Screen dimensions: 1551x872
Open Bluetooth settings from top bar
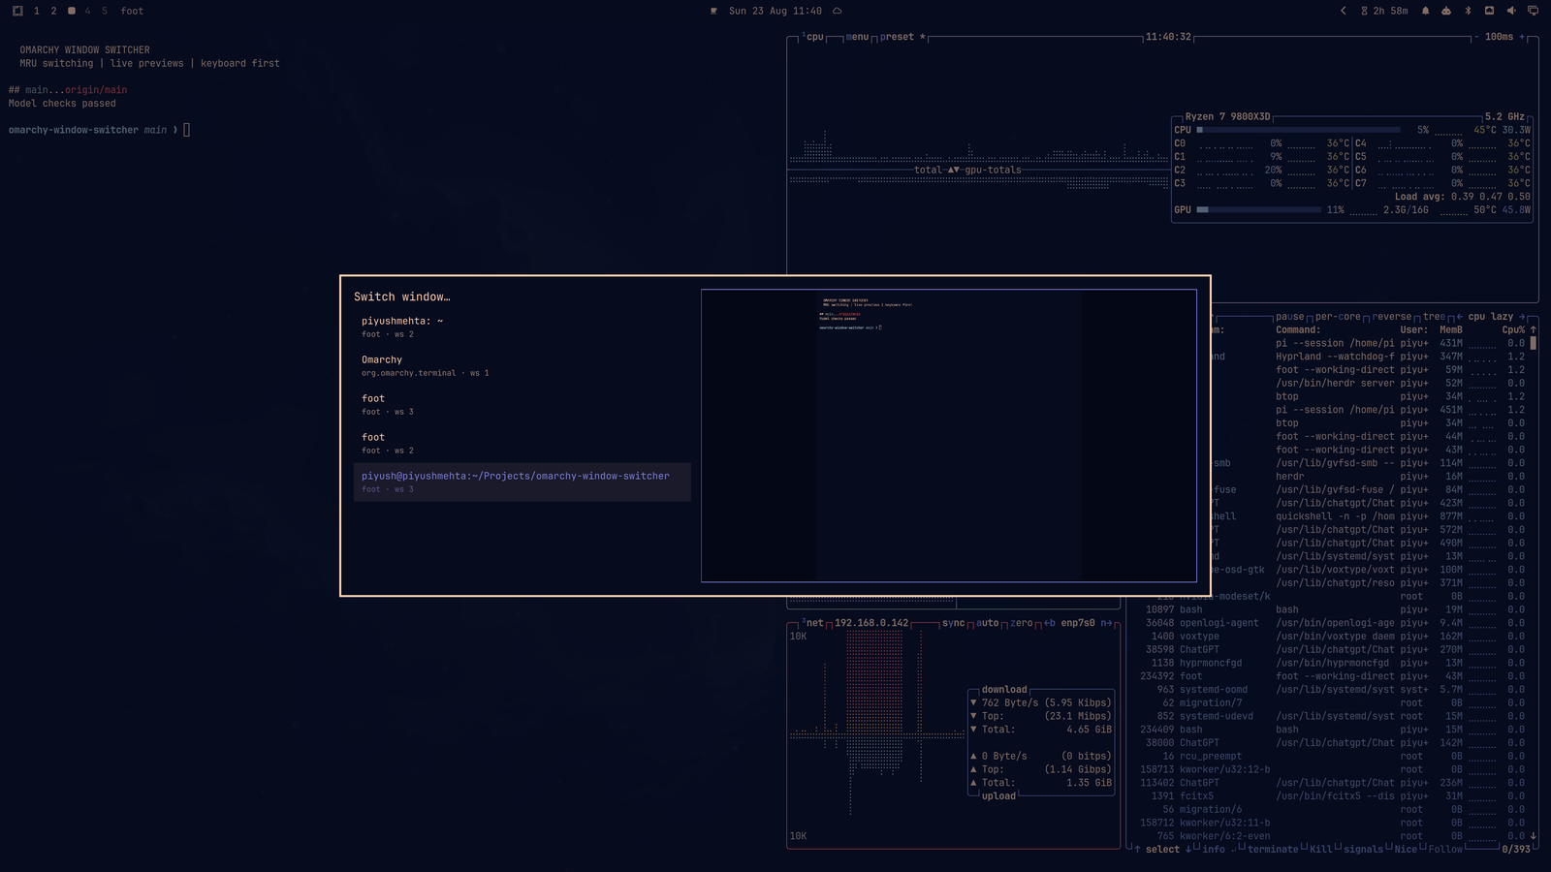click(x=1468, y=11)
